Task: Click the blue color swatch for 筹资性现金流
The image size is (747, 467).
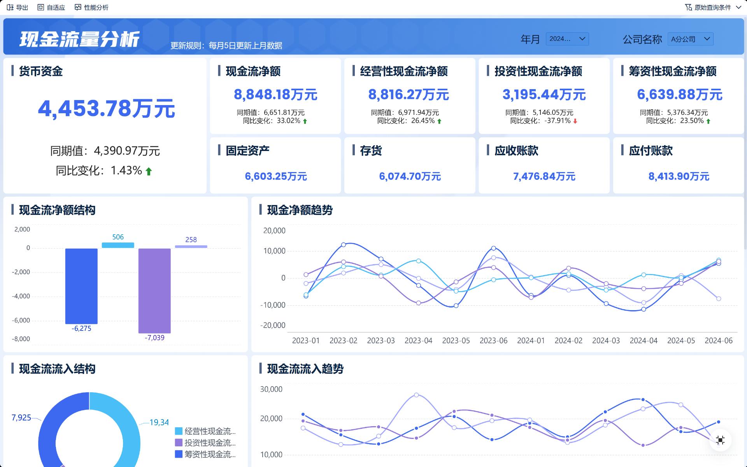Action: pos(178,454)
